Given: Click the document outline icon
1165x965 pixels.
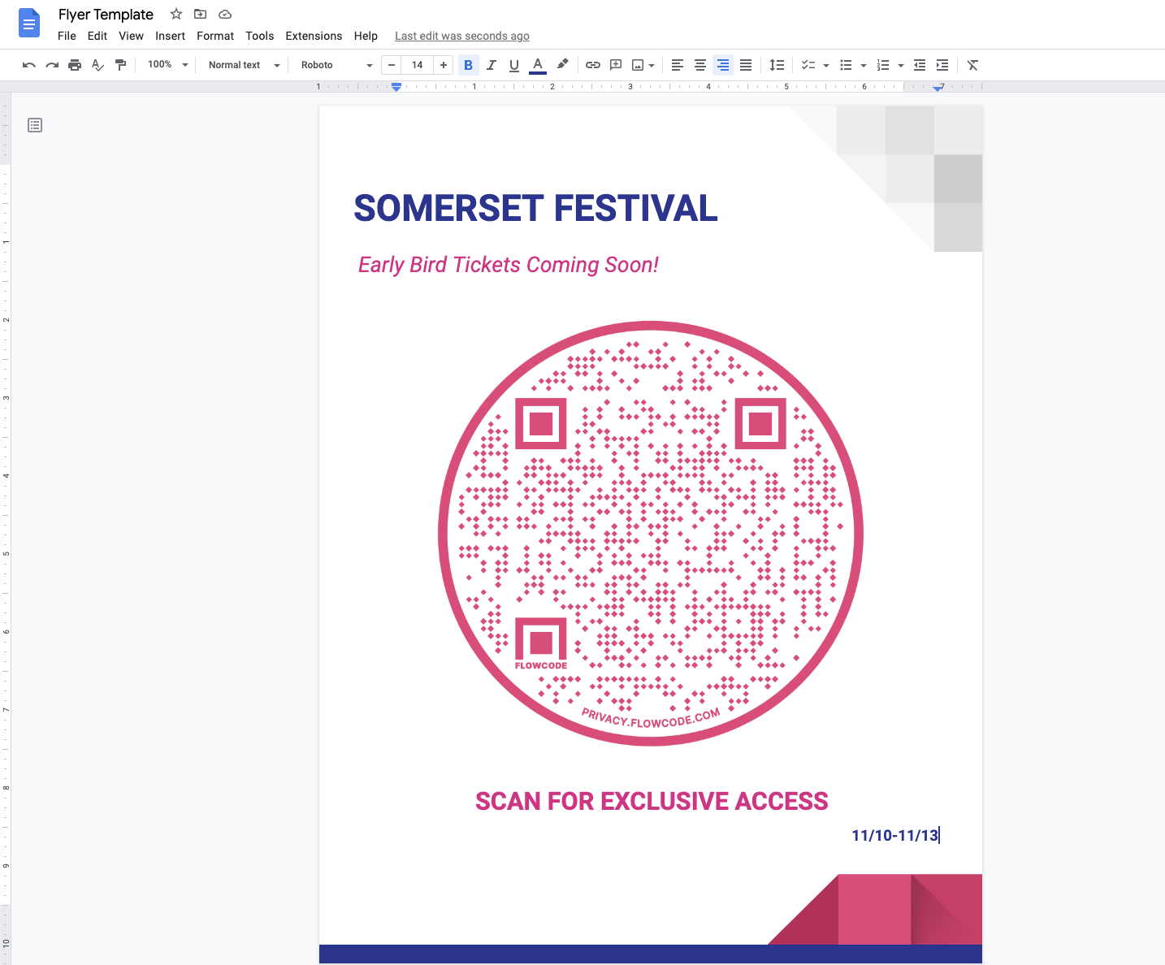Looking at the screenshot, I should pos(34,125).
